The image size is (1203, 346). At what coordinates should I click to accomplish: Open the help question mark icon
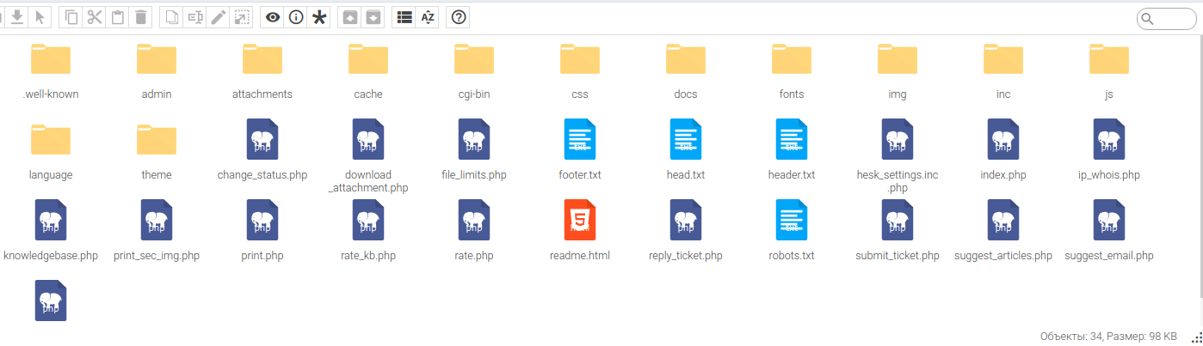pos(460,17)
